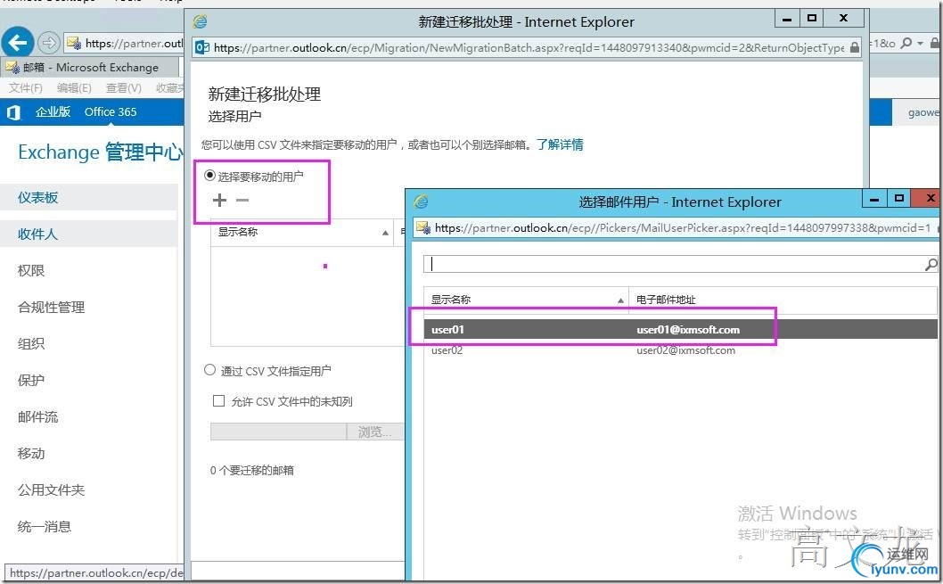Open 邮件流 in left navigation
Image resolution: width=943 pixels, height=584 pixels.
coord(38,416)
